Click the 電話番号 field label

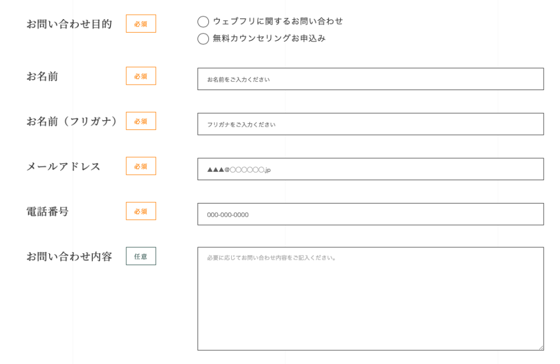coord(48,211)
